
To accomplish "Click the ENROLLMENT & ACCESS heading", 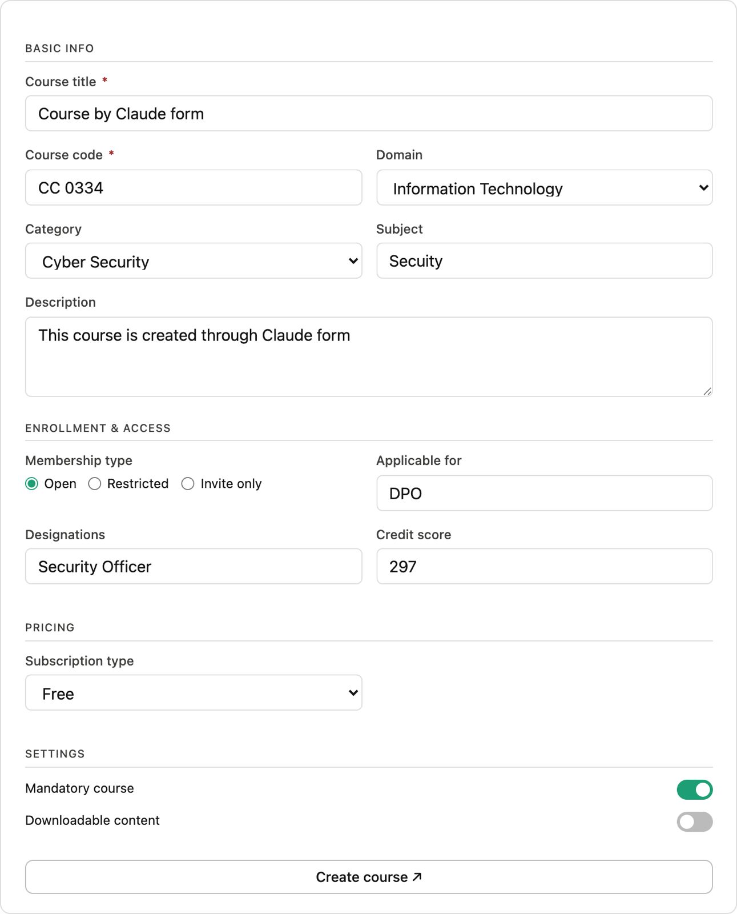I will pos(98,428).
